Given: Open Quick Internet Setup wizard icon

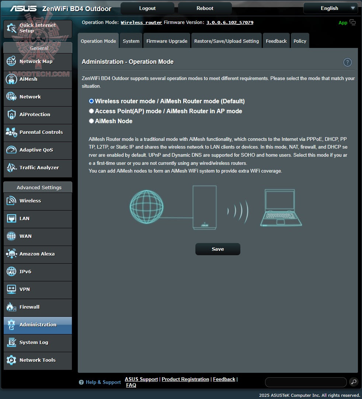Looking at the screenshot, I should click(11, 28).
